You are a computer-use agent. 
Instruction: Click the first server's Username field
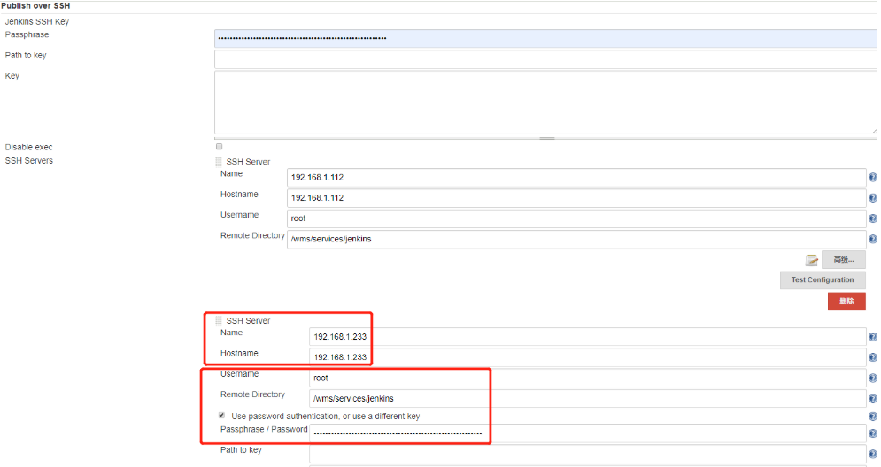pos(576,218)
